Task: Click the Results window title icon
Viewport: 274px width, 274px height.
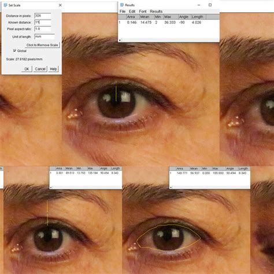Action: tap(122, 5)
